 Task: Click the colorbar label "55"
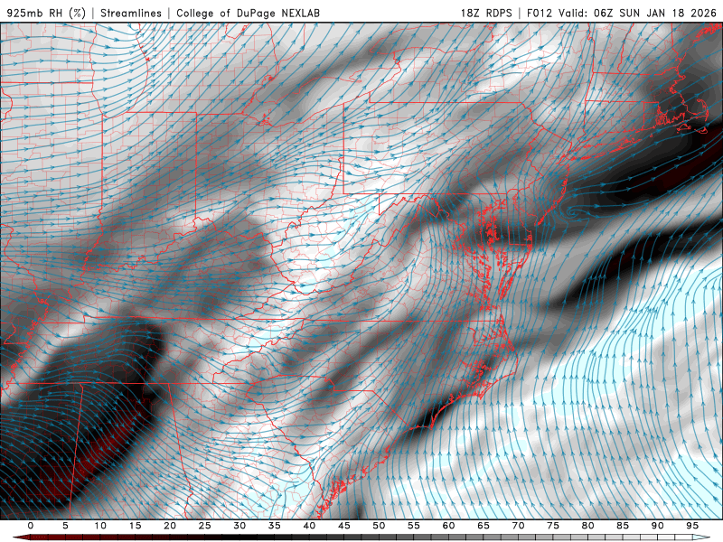[x=414, y=526]
